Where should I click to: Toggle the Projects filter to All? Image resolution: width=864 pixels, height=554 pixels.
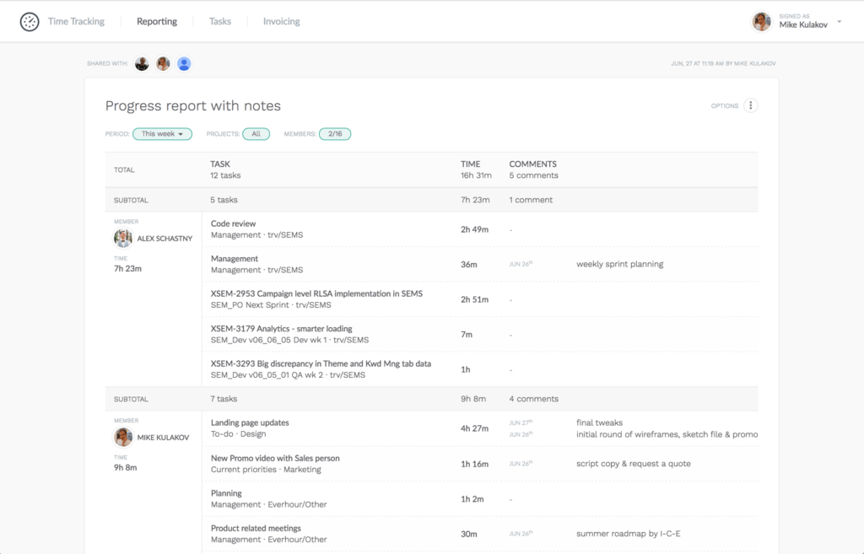click(x=256, y=133)
